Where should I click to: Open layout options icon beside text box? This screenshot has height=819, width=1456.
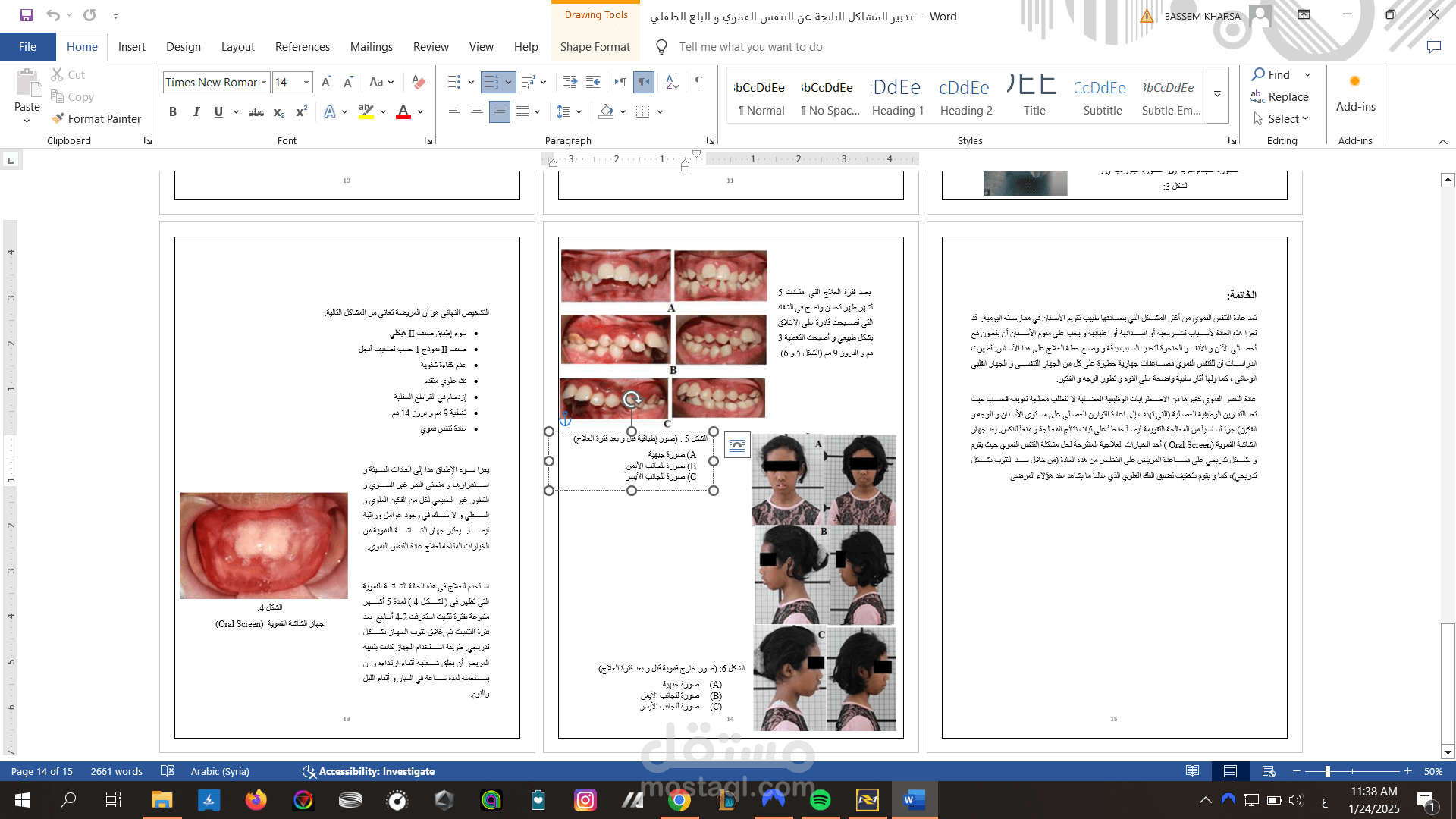737,445
